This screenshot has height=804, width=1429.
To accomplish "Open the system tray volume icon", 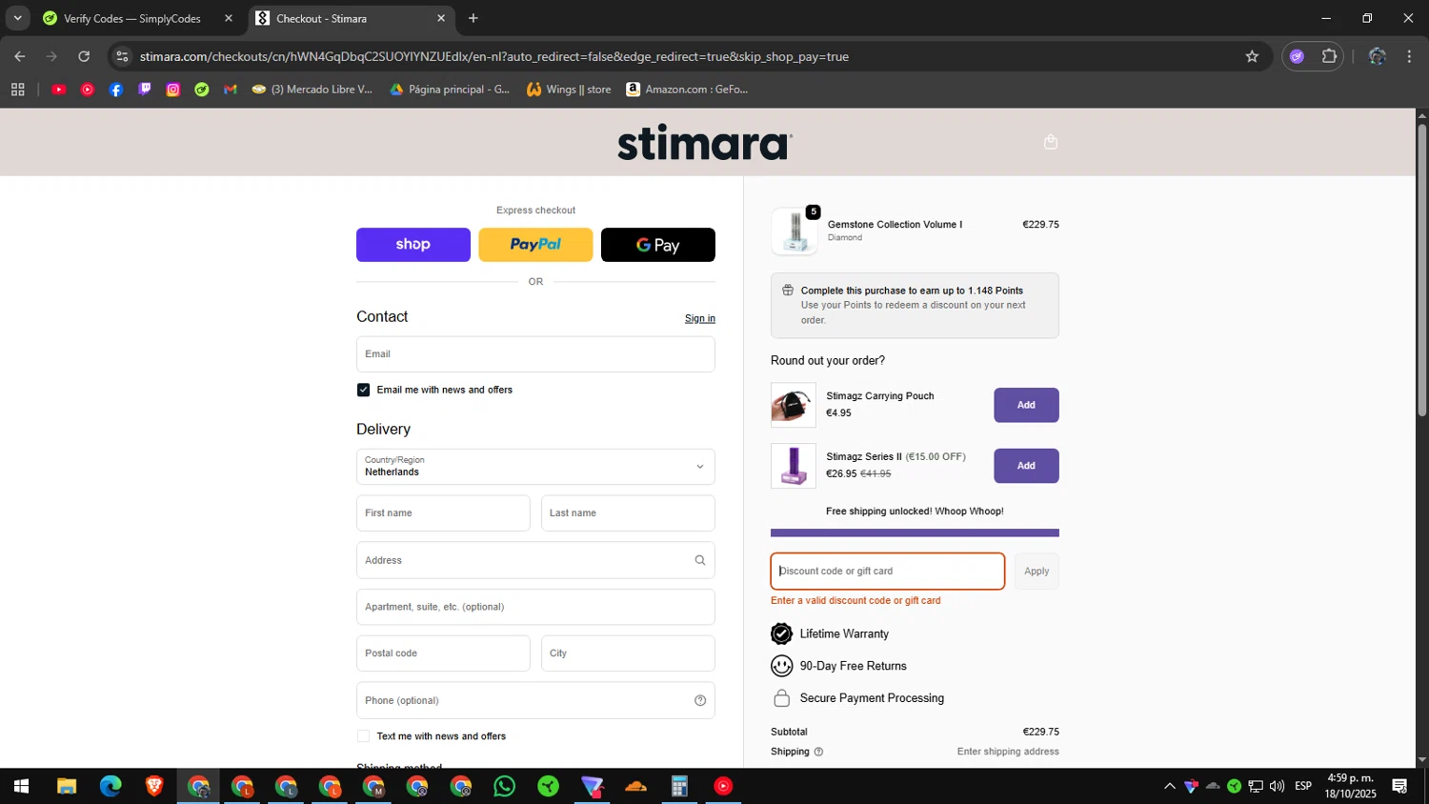I will coord(1278,787).
